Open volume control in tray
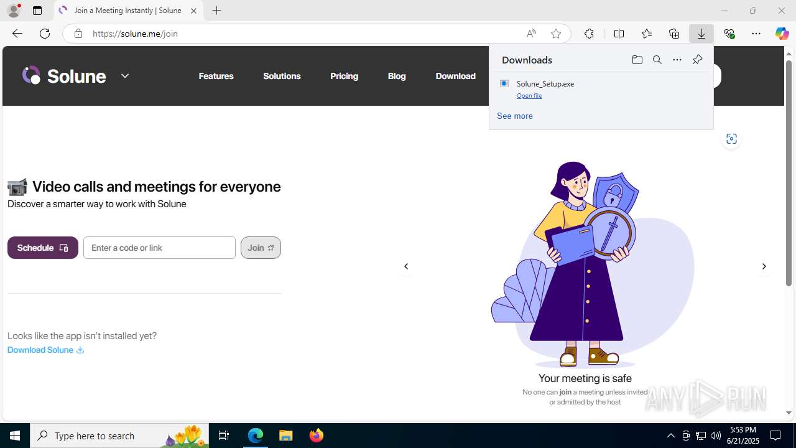Image resolution: width=796 pixels, height=448 pixels. pyautogui.click(x=716, y=436)
